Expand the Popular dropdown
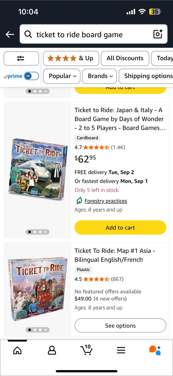Image resolution: width=173 pixels, height=376 pixels. point(62,76)
